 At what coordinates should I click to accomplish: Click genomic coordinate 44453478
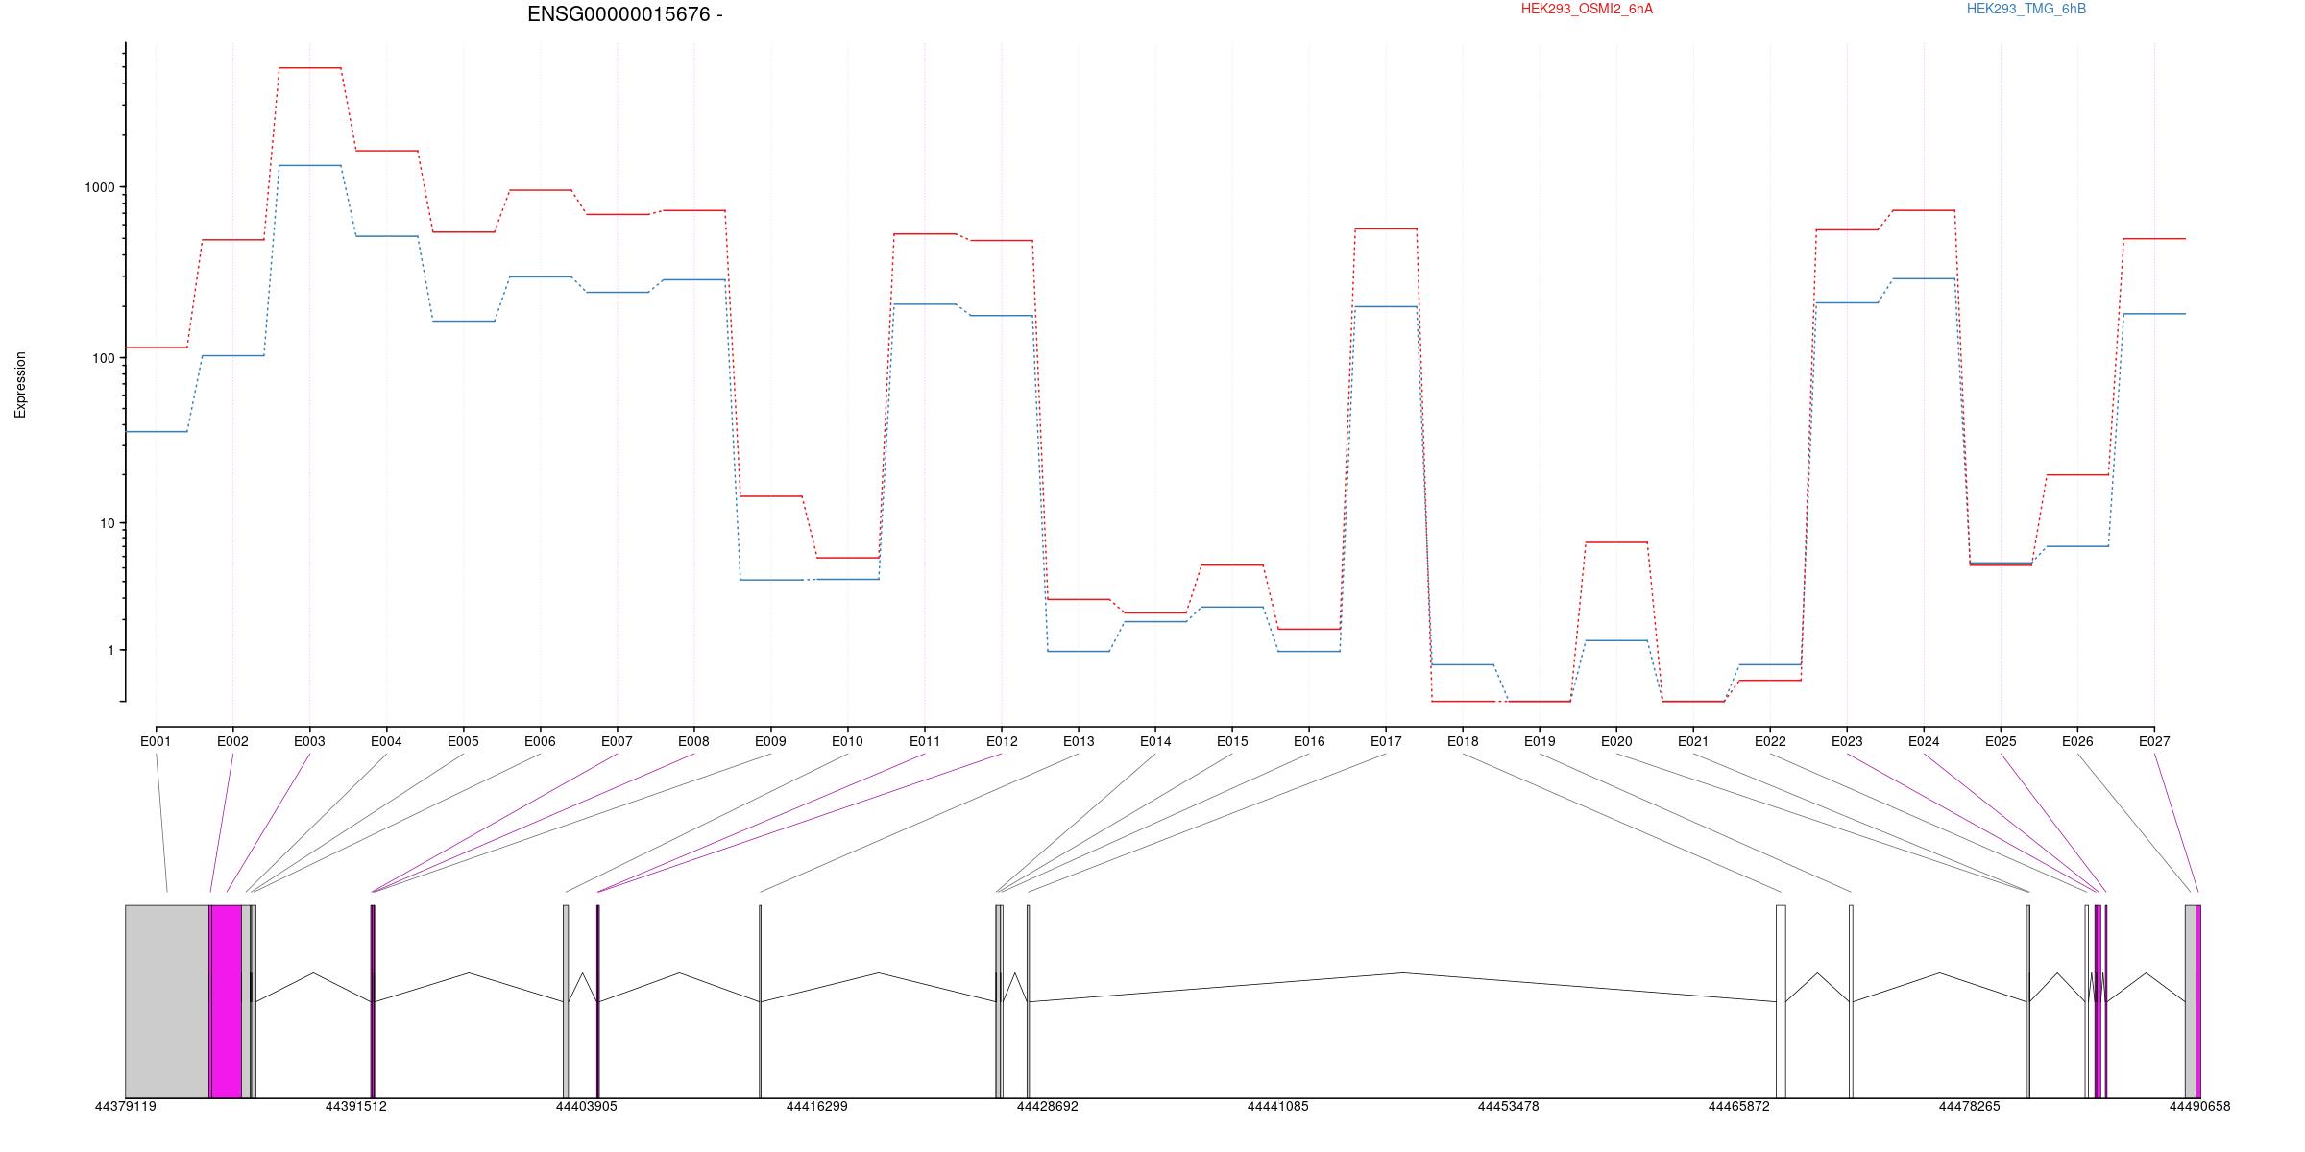tap(1508, 1107)
